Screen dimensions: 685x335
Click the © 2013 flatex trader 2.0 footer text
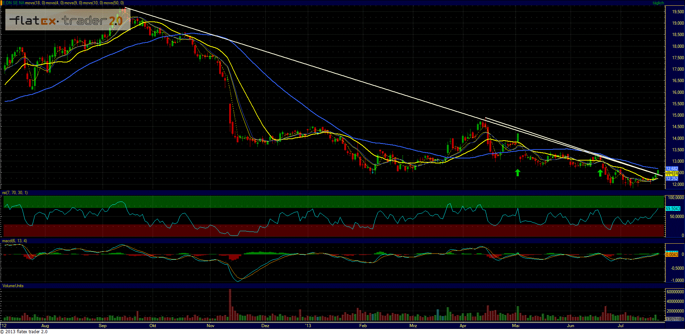click(24, 332)
